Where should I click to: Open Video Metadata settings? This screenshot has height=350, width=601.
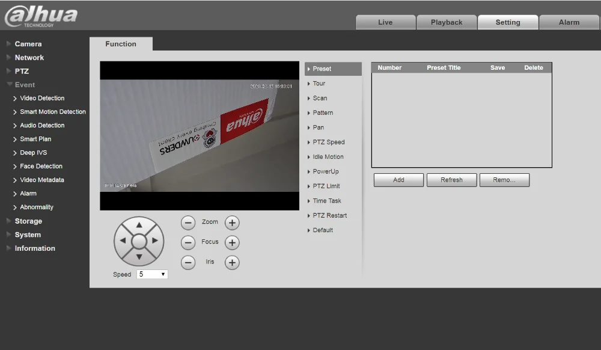[42, 180]
